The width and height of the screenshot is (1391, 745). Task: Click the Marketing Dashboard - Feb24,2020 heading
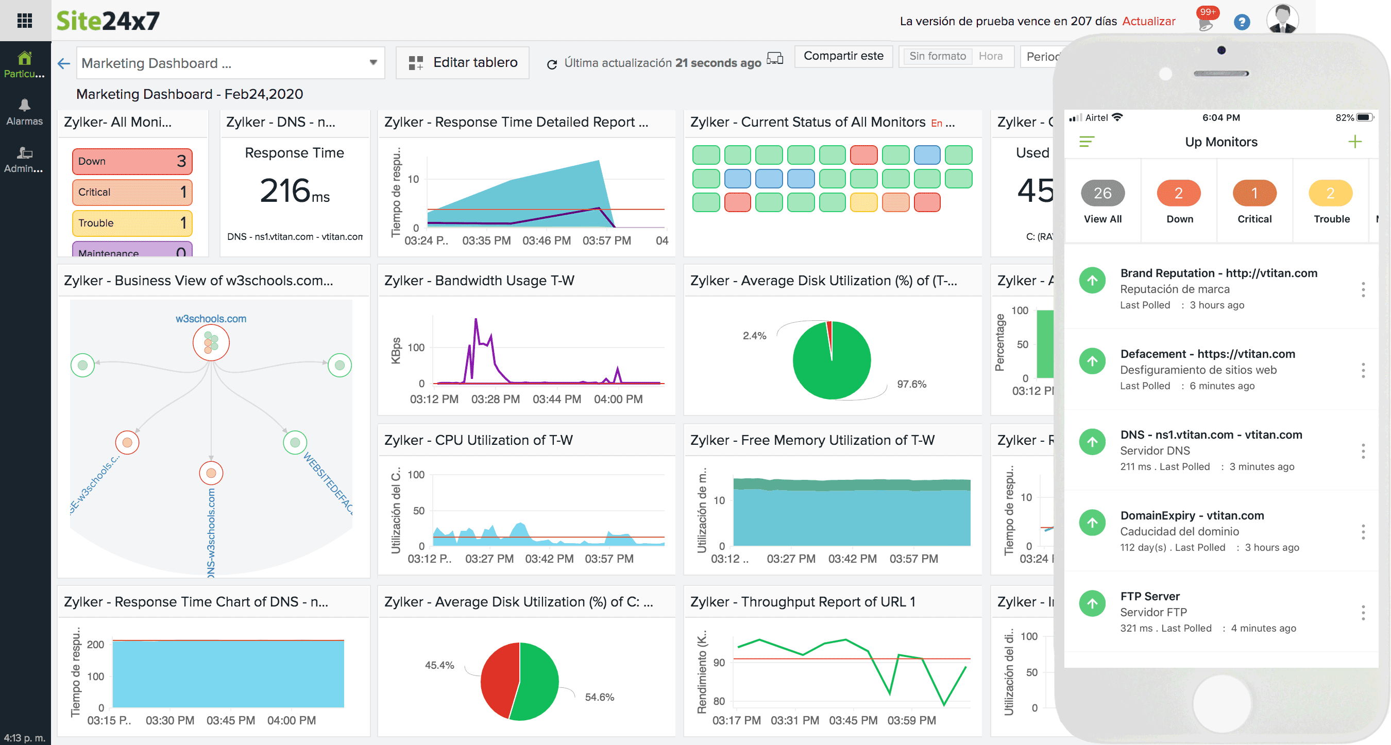coord(190,94)
